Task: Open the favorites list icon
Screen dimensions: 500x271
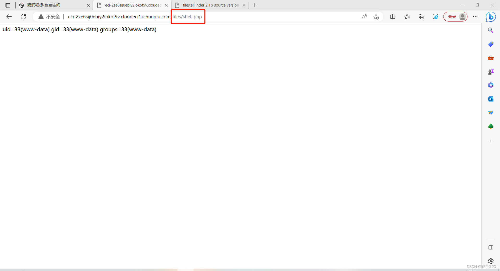Action: (407, 17)
